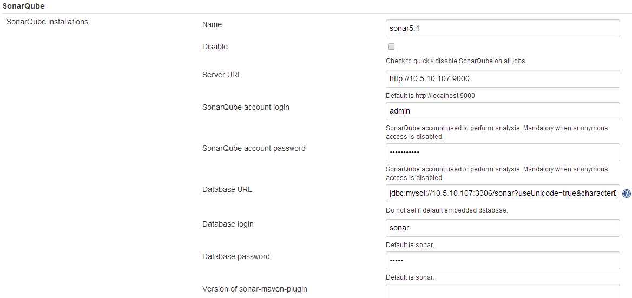The width and height of the screenshot is (632, 298).
Task: Click the Database login label
Action: tap(228, 224)
